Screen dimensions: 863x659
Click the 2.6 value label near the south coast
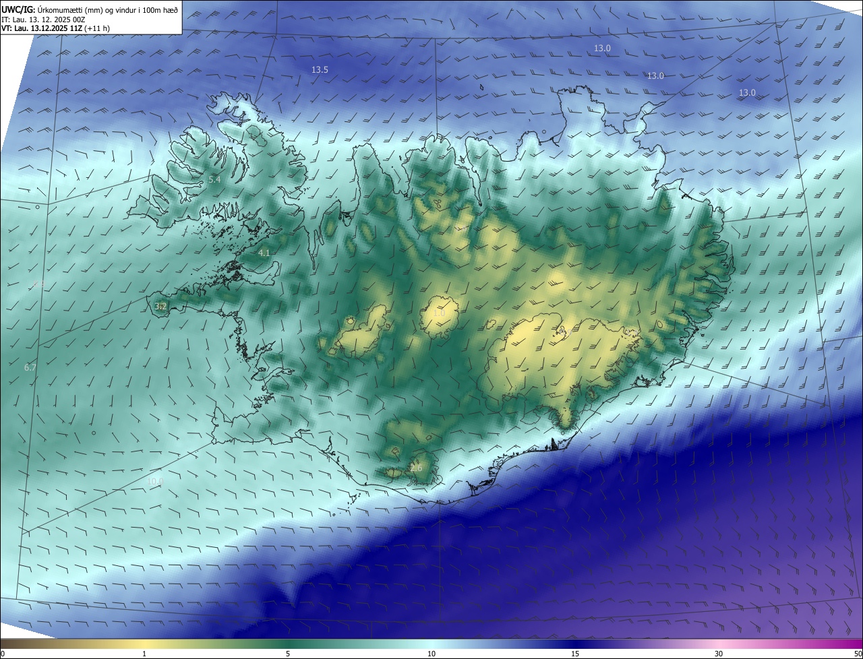pos(416,468)
